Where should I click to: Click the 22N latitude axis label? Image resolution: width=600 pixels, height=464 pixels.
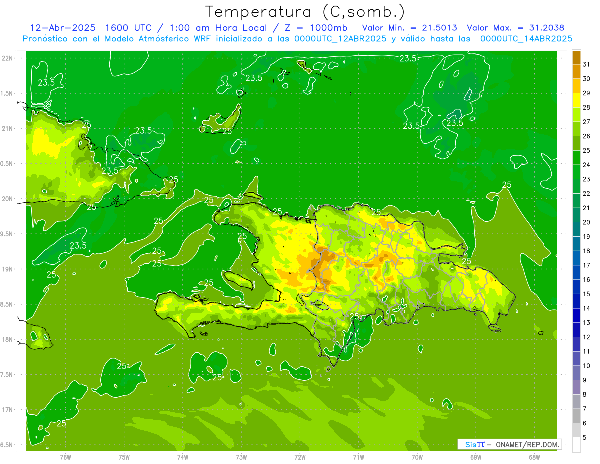(8, 58)
